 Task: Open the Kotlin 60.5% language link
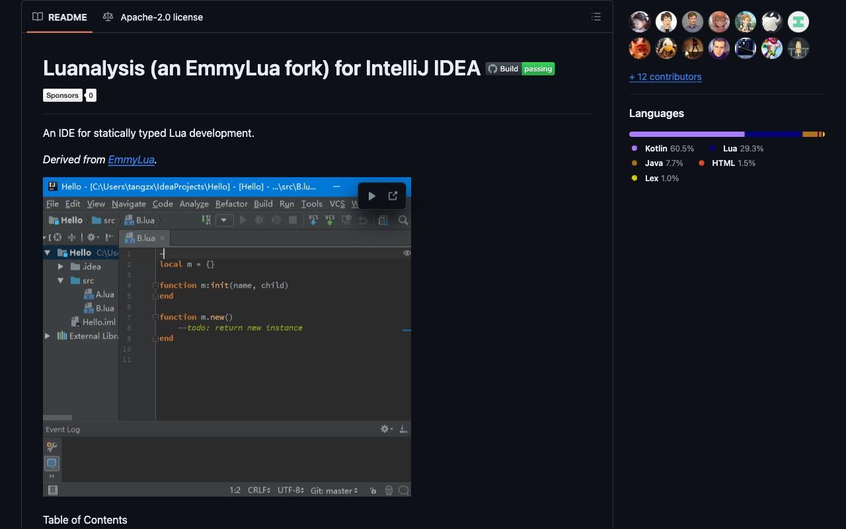point(663,149)
